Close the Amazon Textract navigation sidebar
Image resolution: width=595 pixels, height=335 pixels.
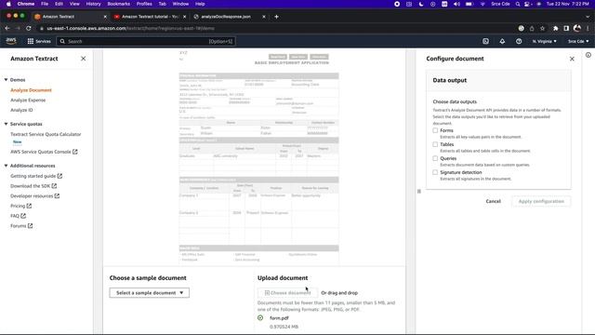coord(83,59)
